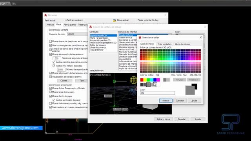Open the Libros de colores tab

point(182,44)
